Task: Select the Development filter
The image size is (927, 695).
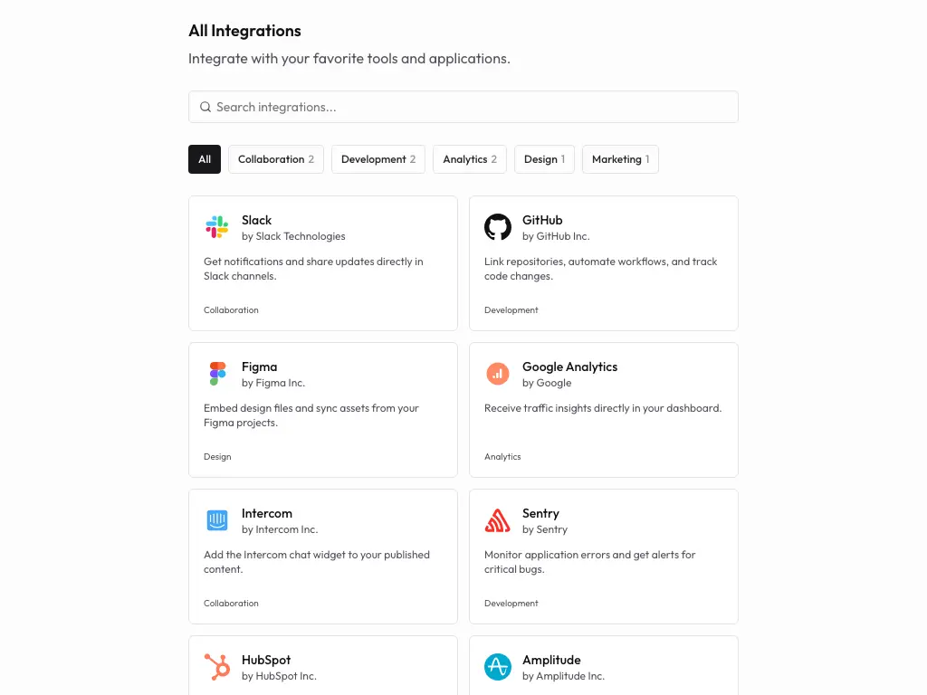Action: 377,159
